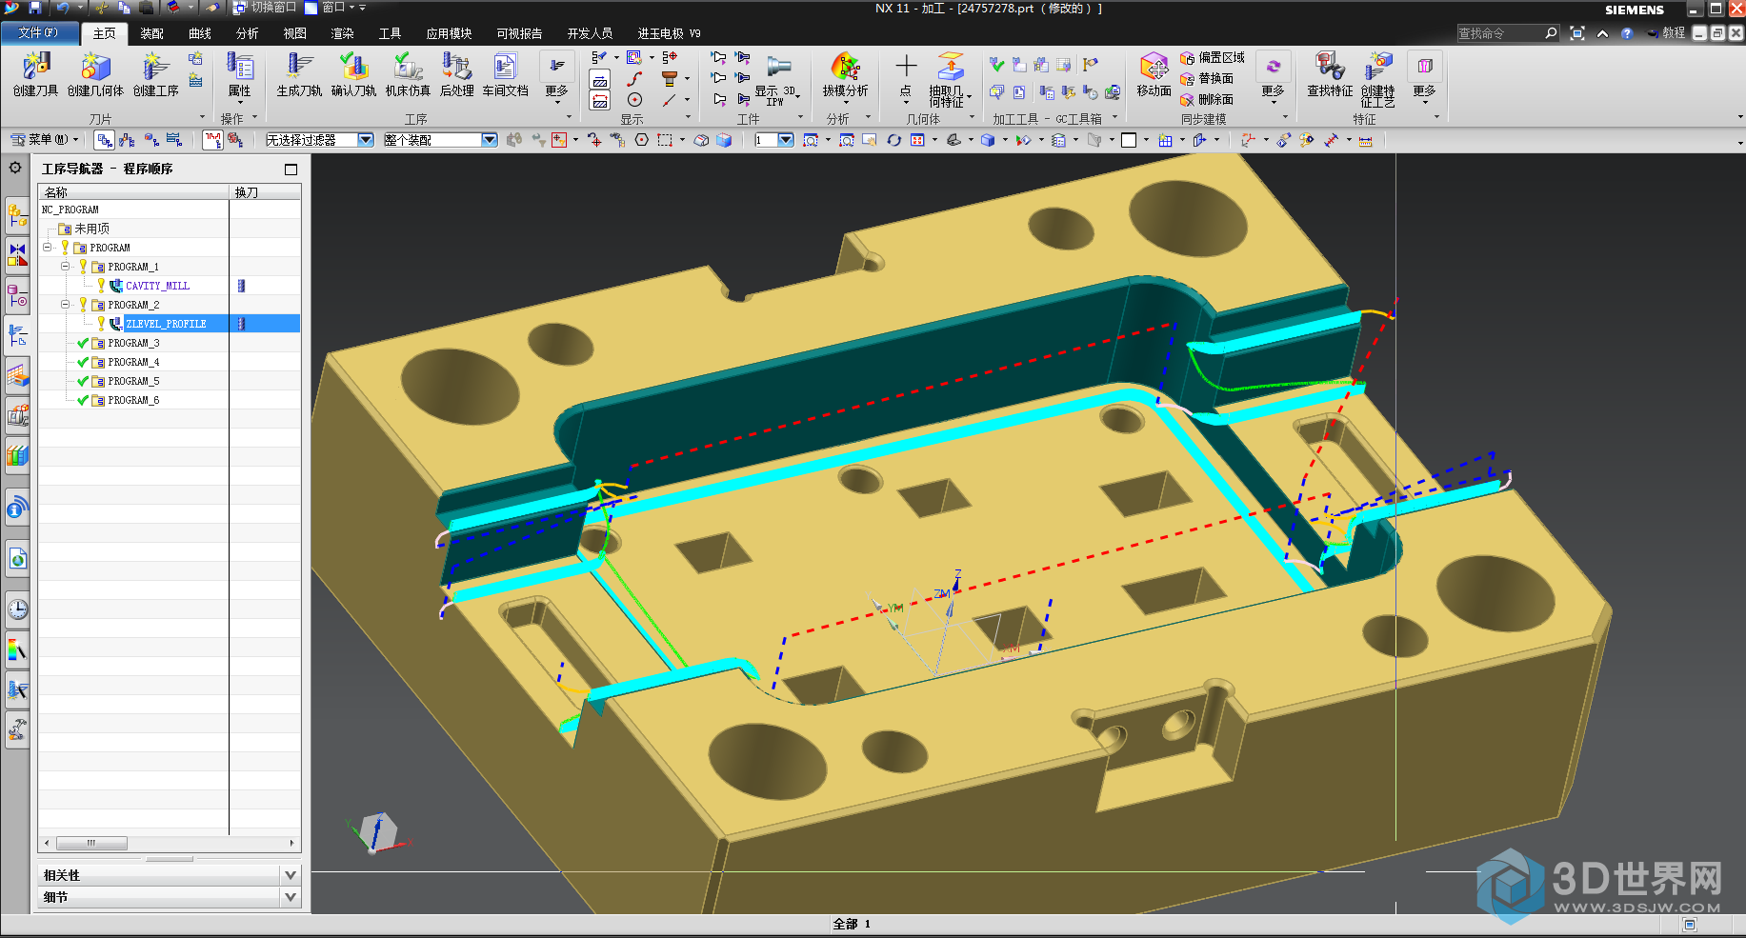
Task: Click the 切换窗口 button in the title bar
Action: click(265, 8)
